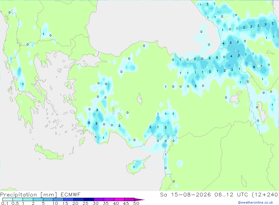Pick the 2–5 mm legend color swatch
Image resolution: width=279 pixels, height=205 pixels.
coord(38,199)
